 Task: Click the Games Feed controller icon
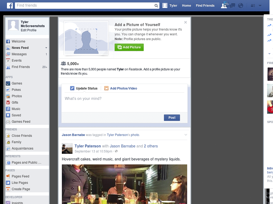tap(8, 122)
